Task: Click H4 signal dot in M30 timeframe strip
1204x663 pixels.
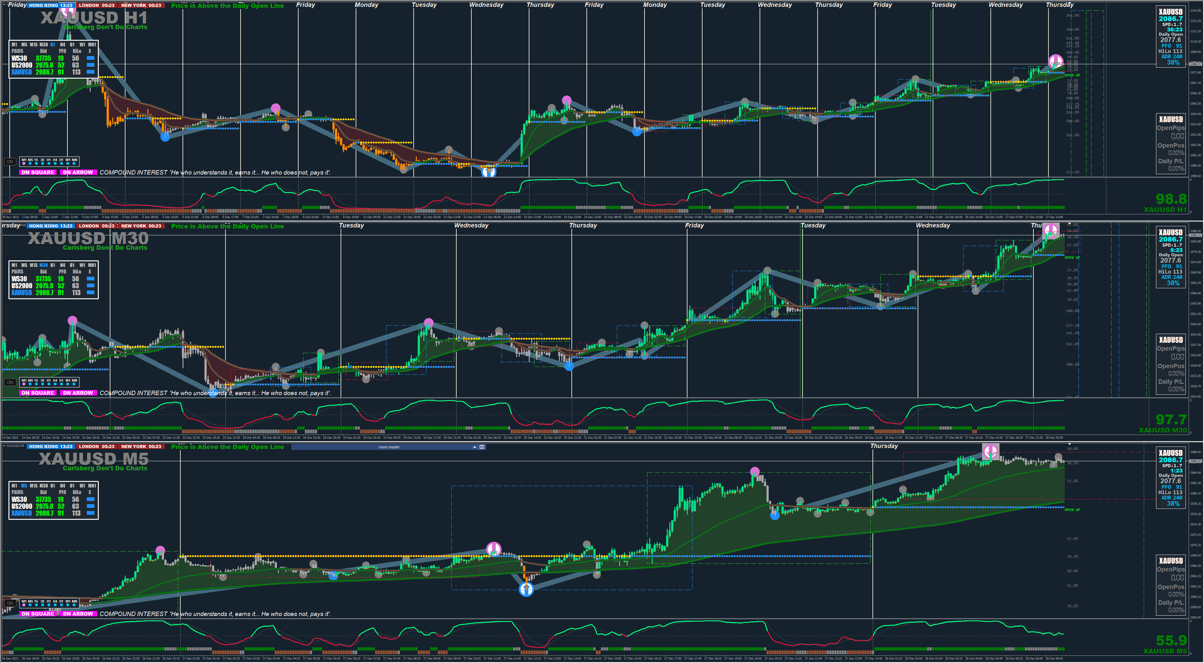Action: (x=55, y=384)
